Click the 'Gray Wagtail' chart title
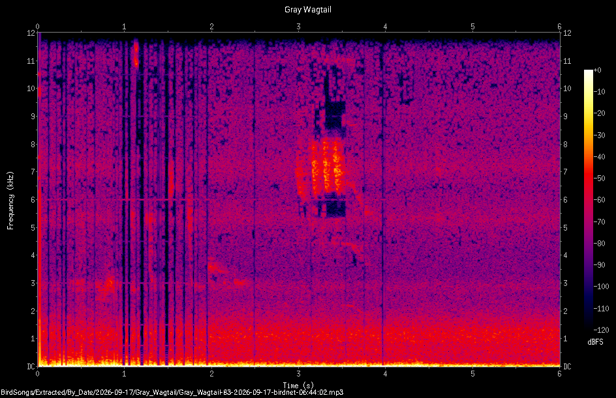Screen dimensions: 616x398 (307, 9)
